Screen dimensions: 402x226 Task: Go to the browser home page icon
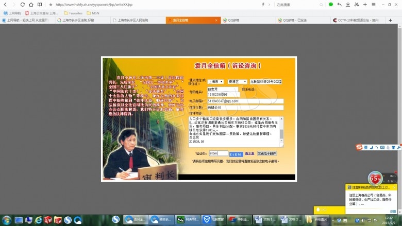pos(31,4)
